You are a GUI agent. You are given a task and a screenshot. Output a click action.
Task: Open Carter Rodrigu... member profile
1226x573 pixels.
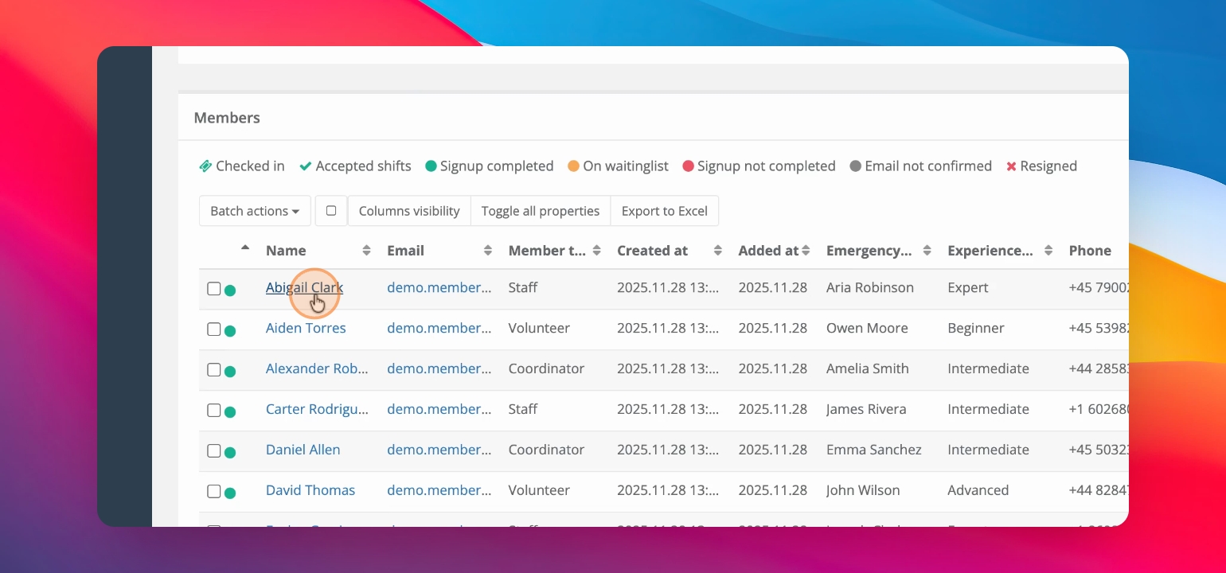317,410
